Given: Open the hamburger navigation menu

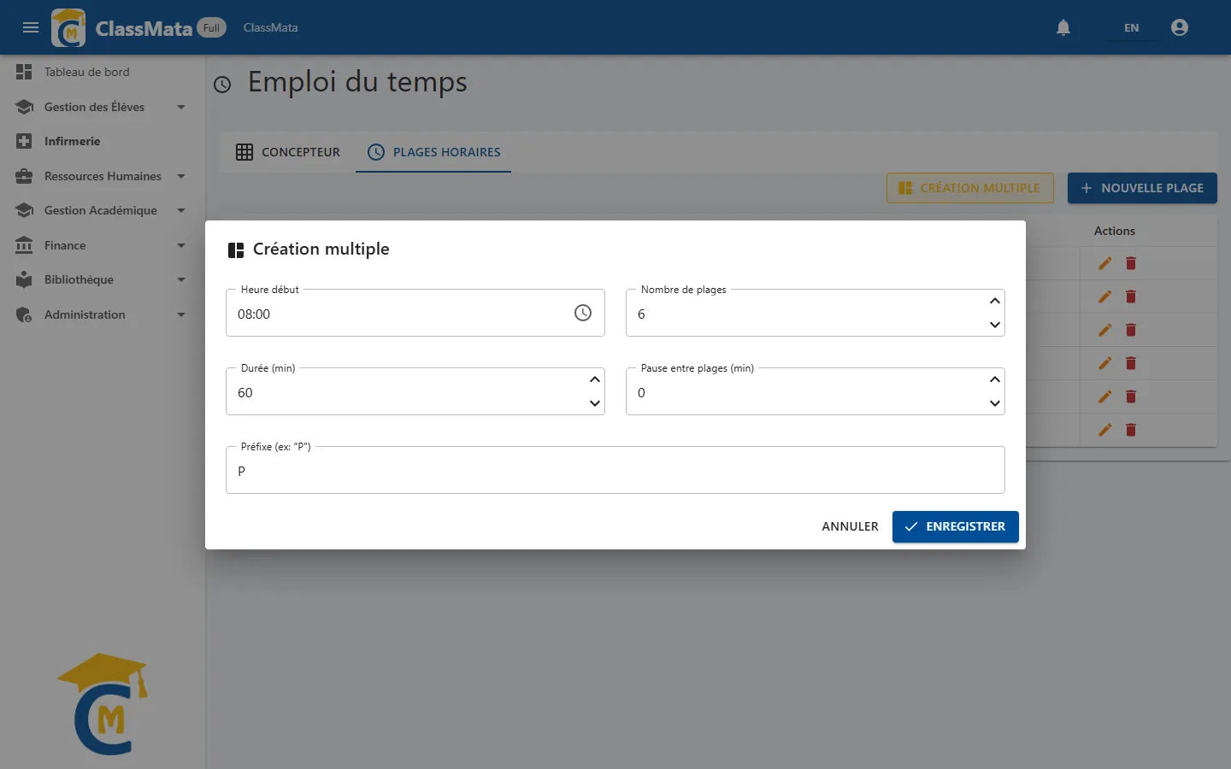Looking at the screenshot, I should pyautogui.click(x=31, y=27).
